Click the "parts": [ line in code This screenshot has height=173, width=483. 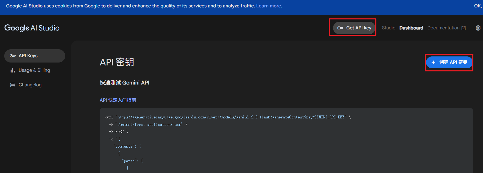tap(132, 161)
